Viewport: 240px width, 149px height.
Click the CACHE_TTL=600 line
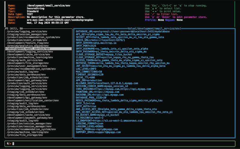point(85,78)
